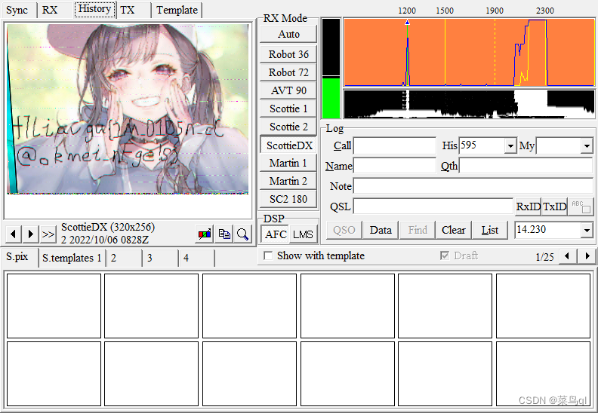The width and height of the screenshot is (598, 413).
Task: Copy the received image to clipboard
Action: [224, 234]
